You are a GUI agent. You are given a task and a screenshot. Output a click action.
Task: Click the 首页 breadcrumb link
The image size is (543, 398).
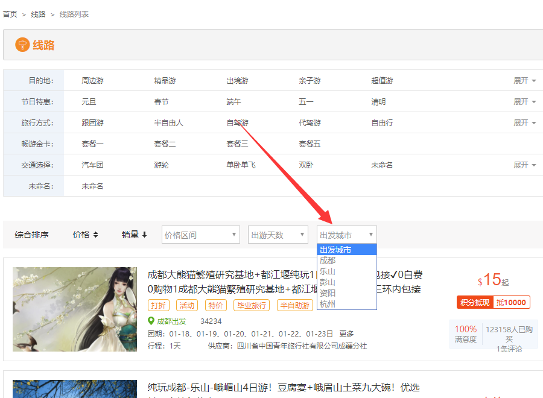[x=10, y=14]
